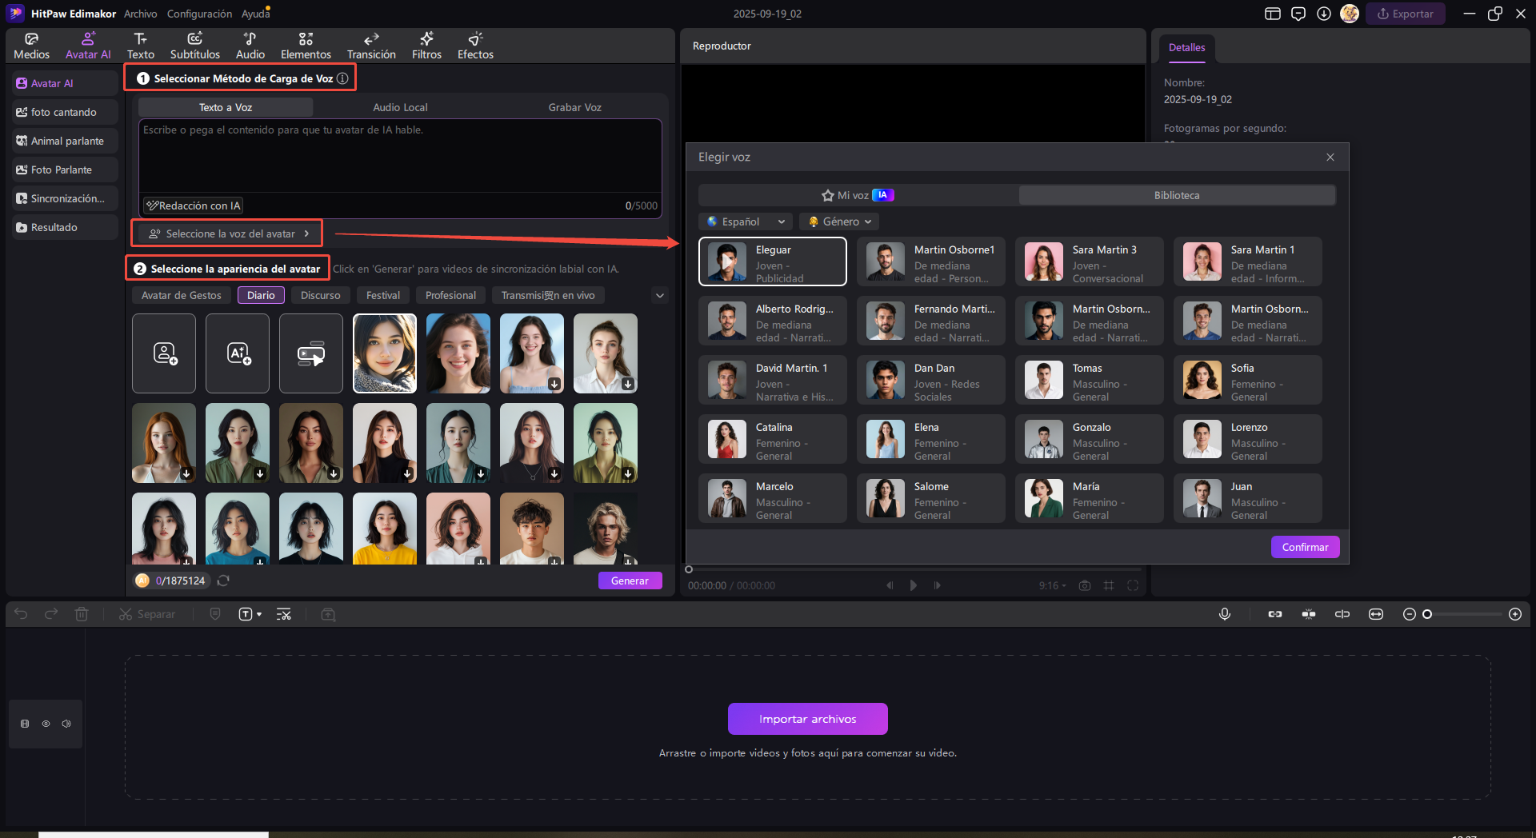Screen dimensions: 1536x838
Task: Toggle track mute speaker icon
Action: coord(66,724)
